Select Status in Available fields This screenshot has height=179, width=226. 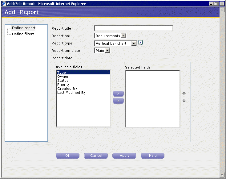tap(83, 81)
